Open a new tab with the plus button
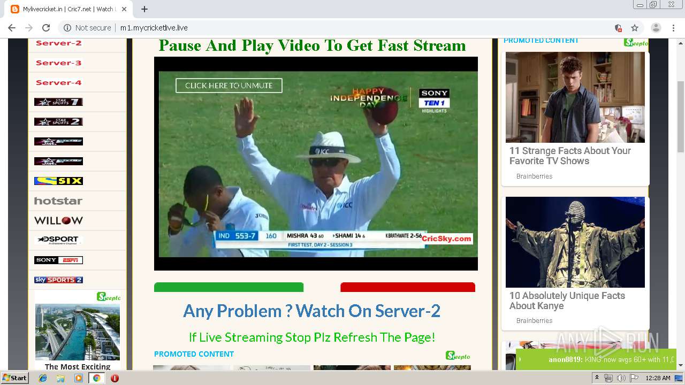Image resolution: width=685 pixels, height=385 pixels. tap(144, 9)
